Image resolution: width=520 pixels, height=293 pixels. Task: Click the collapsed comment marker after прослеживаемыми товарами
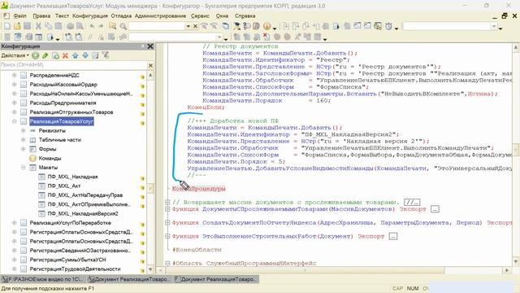pyautogui.click(x=412, y=202)
